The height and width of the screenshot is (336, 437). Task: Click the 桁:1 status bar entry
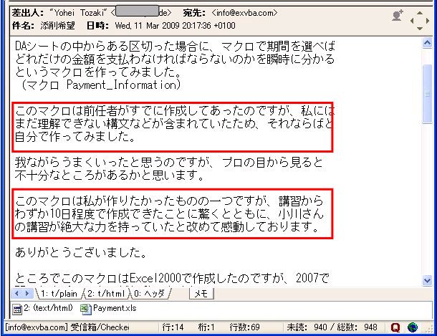point(206,327)
